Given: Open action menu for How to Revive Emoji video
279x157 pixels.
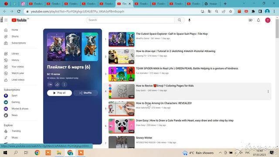Looking at the screenshot, I should pyautogui.click(x=268, y=92).
